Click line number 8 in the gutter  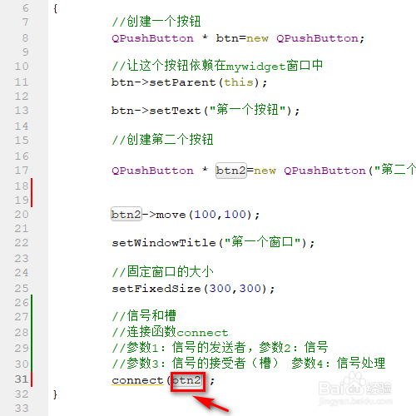pos(25,37)
